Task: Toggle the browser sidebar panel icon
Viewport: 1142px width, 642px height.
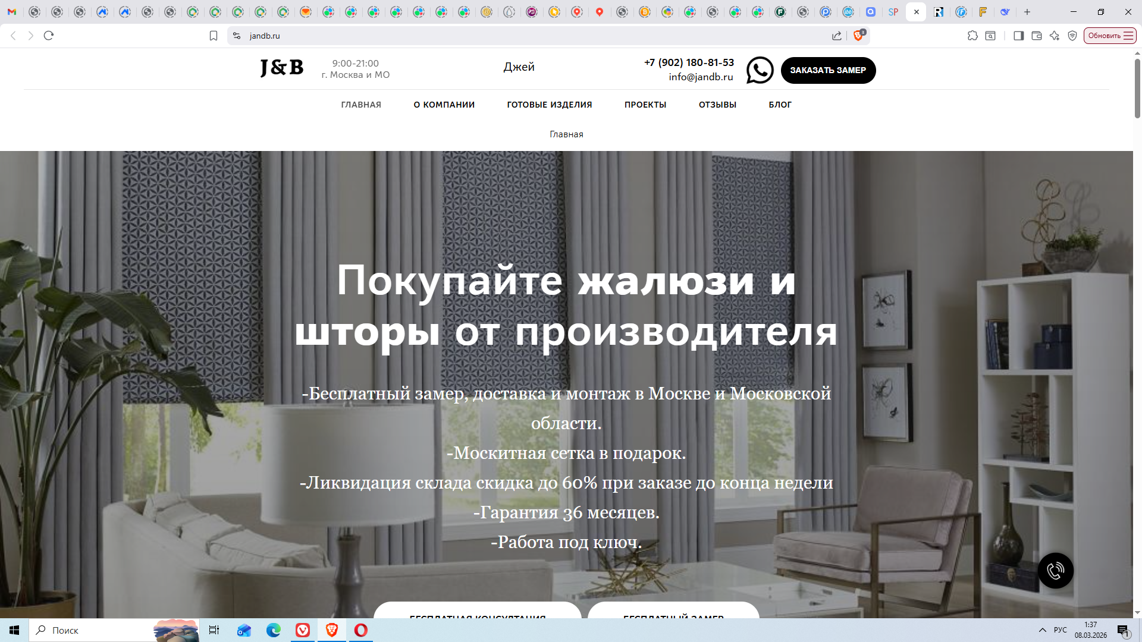Action: (x=1018, y=36)
